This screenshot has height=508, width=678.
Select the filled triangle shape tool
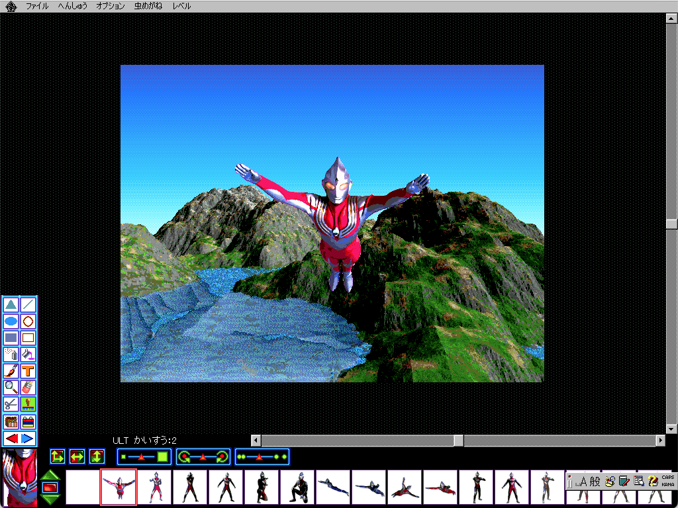[11, 305]
